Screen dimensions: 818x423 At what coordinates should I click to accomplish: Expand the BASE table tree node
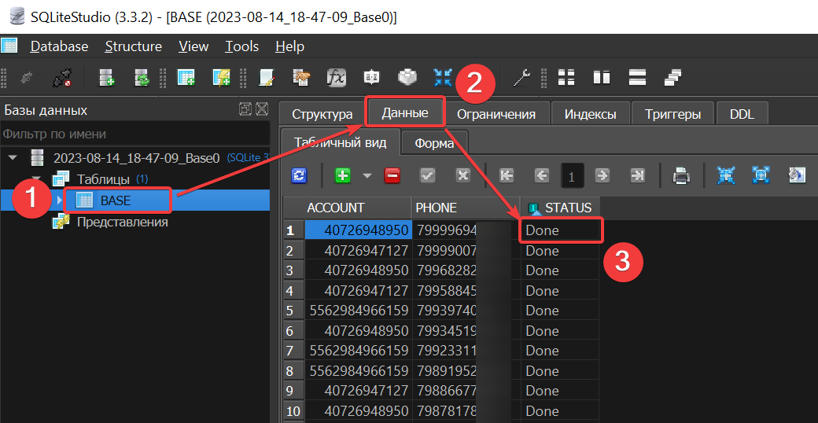pyautogui.click(x=60, y=200)
